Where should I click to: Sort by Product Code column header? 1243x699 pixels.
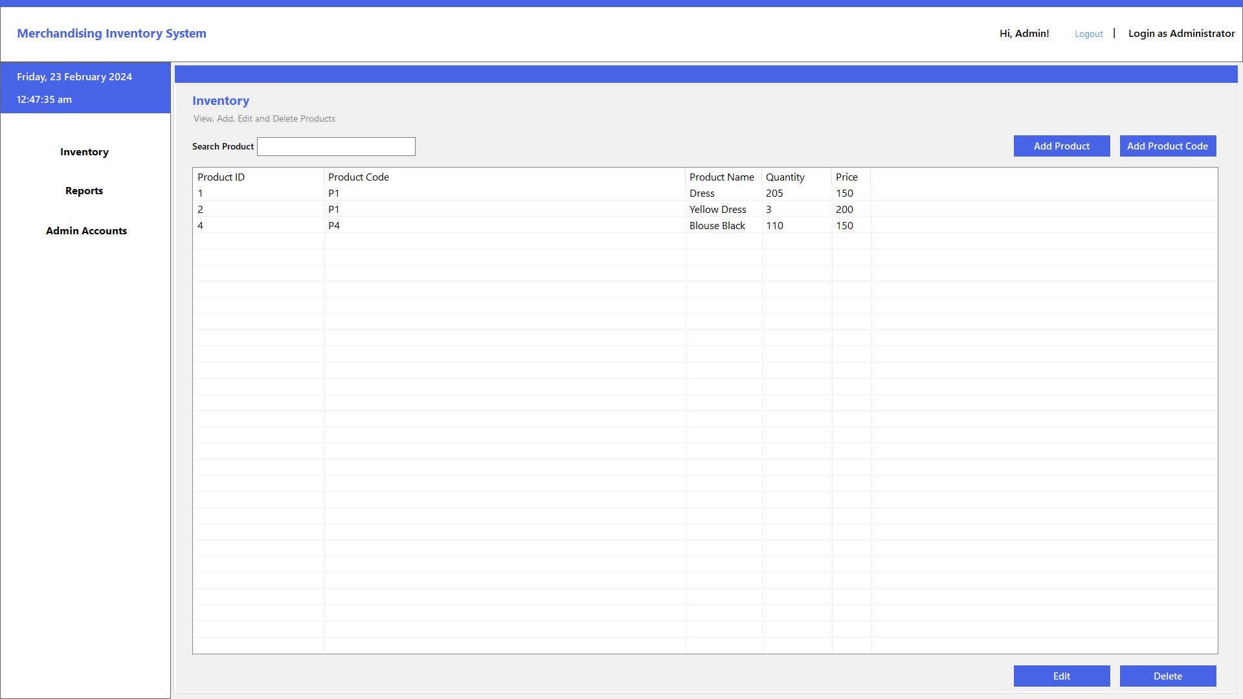(504, 177)
